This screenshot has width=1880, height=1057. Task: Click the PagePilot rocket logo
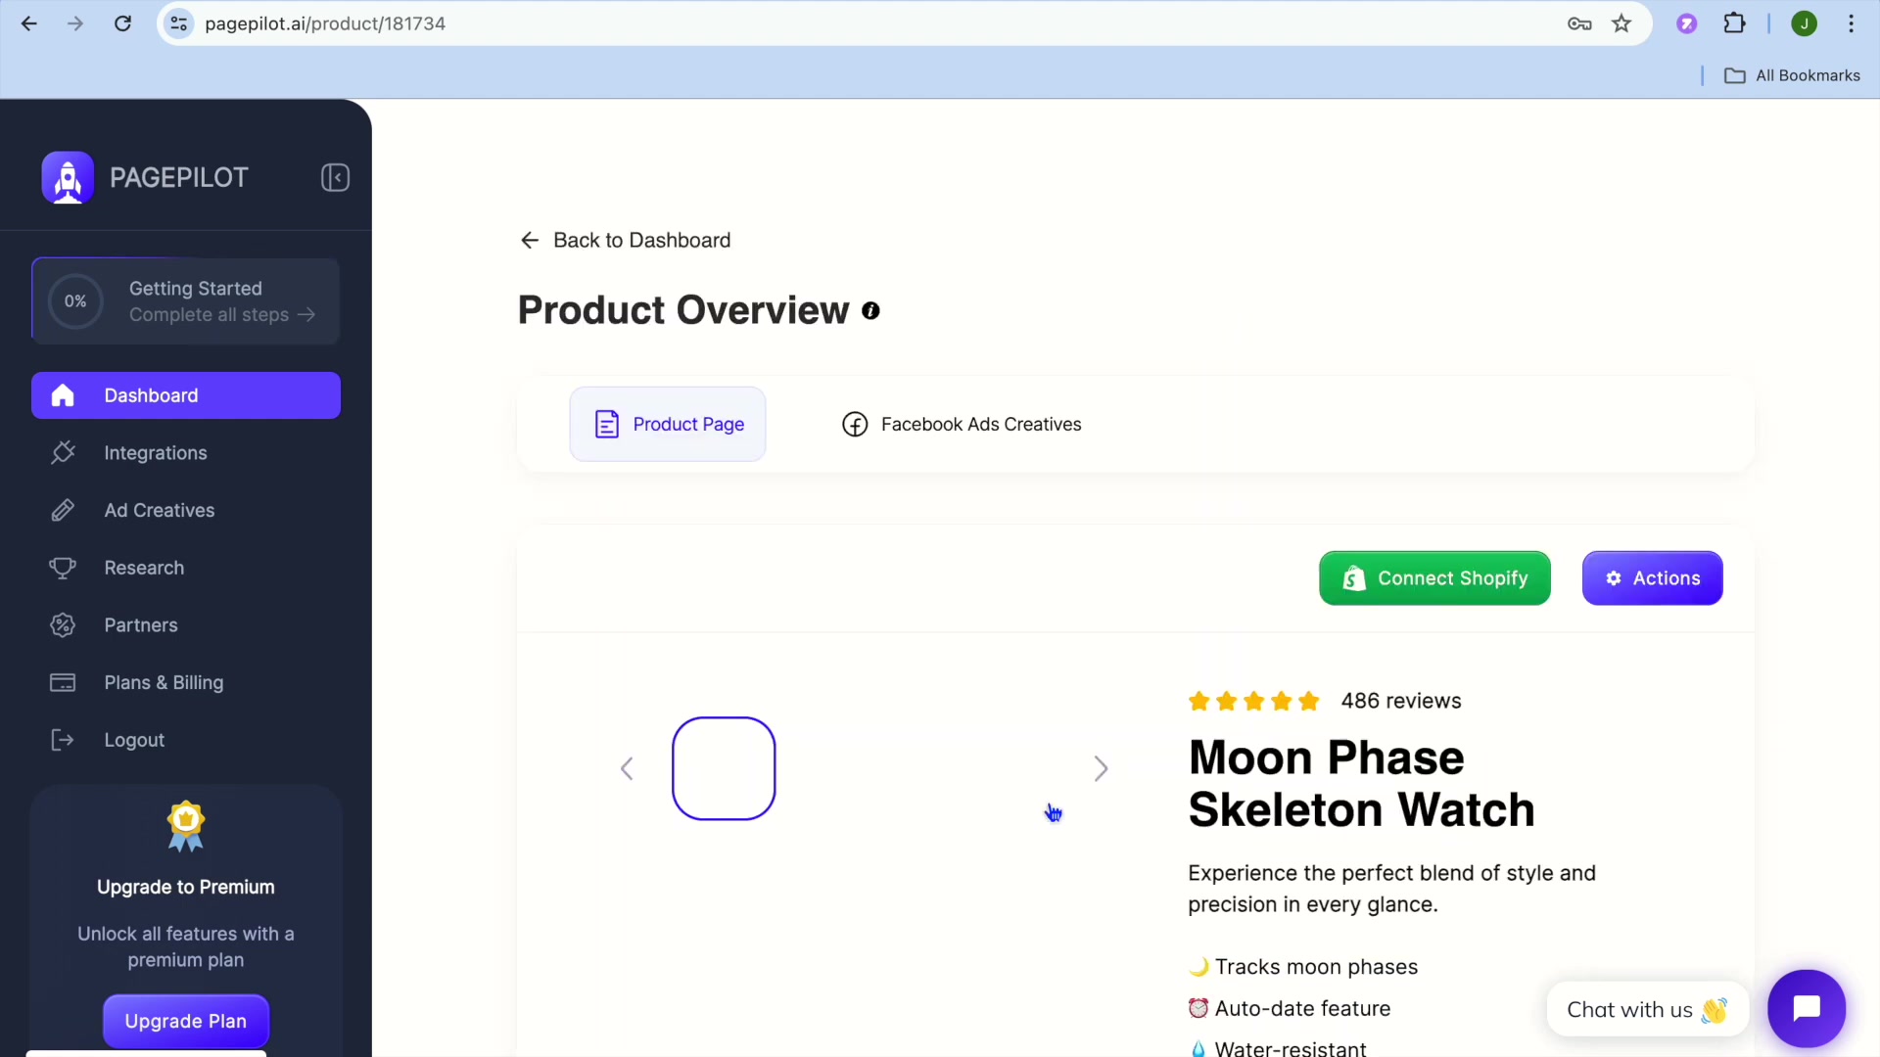coord(68,178)
